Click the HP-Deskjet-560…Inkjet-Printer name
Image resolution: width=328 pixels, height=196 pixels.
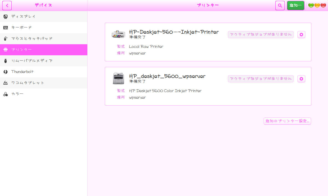[x=174, y=32]
